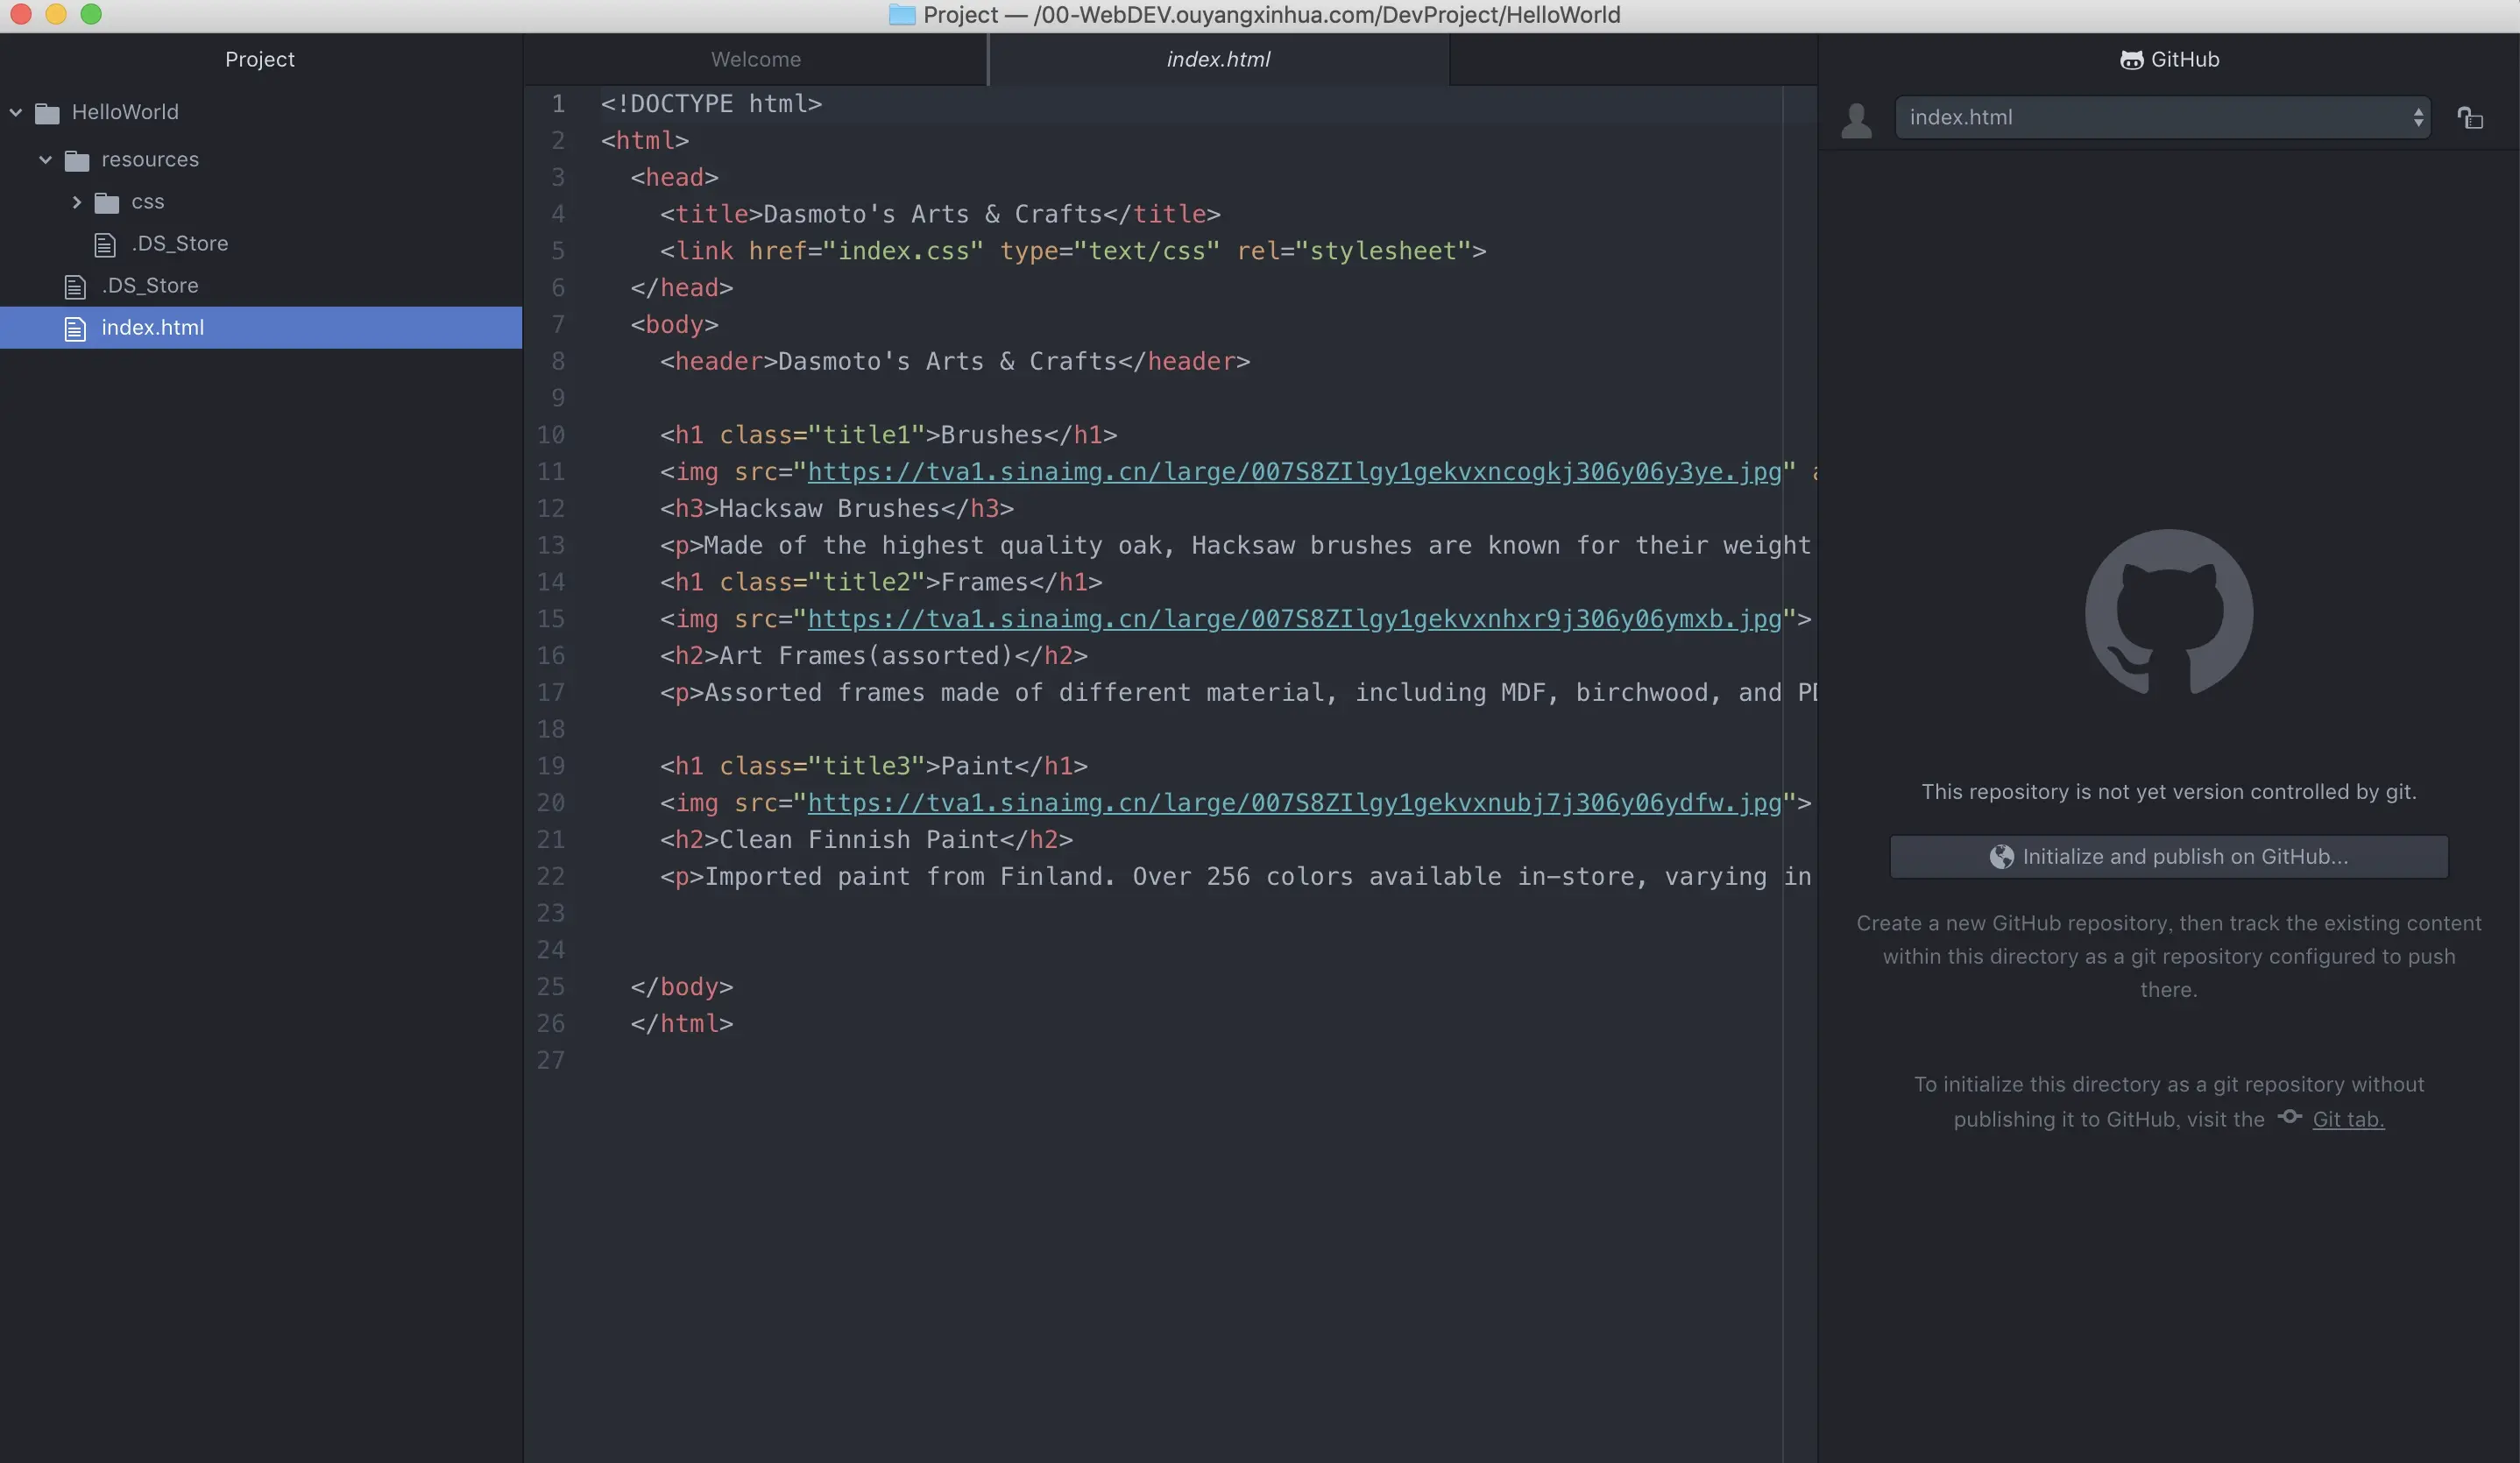The width and height of the screenshot is (2520, 1463).
Task: Click the macOS green zoom window button
Action: coord(91,14)
